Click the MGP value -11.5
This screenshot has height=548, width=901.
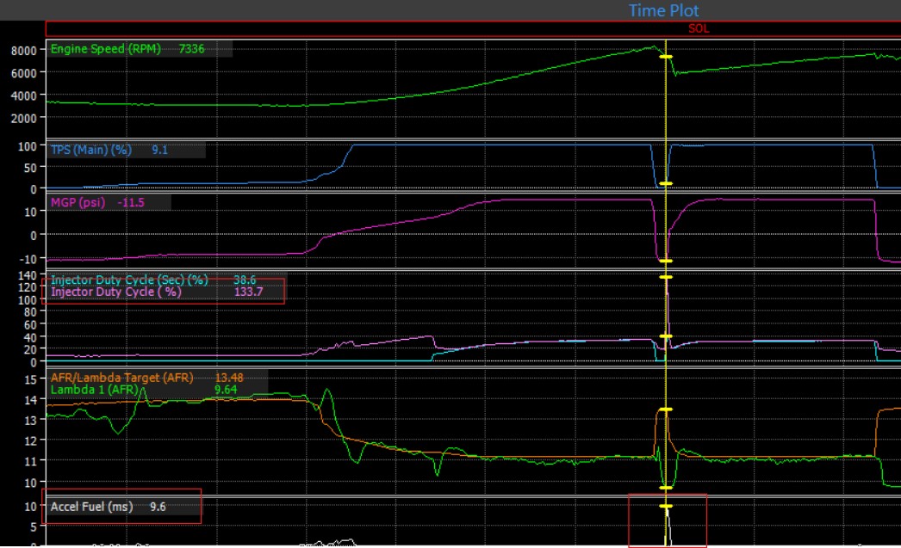[131, 202]
